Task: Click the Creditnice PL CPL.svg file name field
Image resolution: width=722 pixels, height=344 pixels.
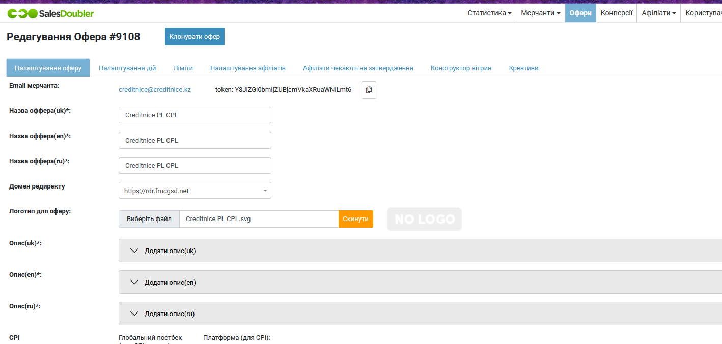Action: click(x=259, y=219)
